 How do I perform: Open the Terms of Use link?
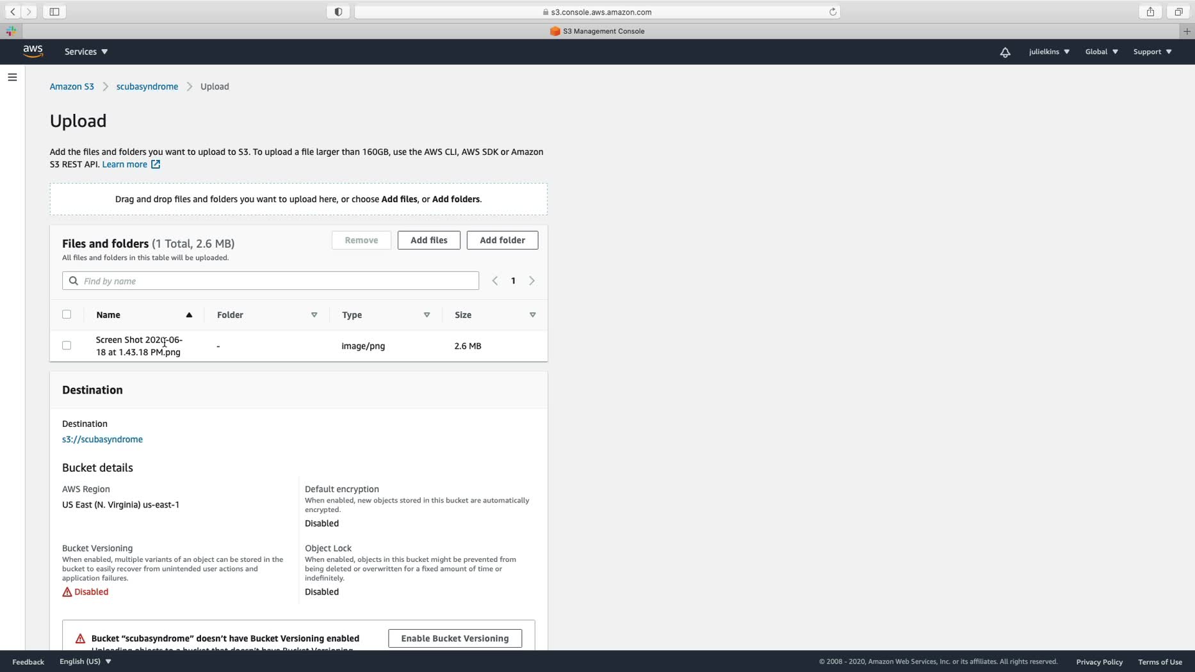click(x=1160, y=662)
